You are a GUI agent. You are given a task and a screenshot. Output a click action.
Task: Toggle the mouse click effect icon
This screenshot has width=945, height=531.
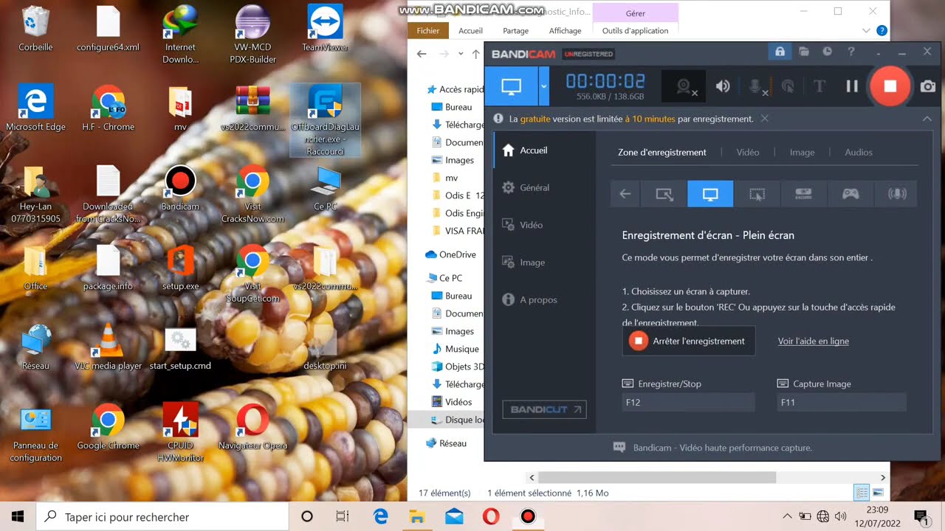(x=788, y=86)
